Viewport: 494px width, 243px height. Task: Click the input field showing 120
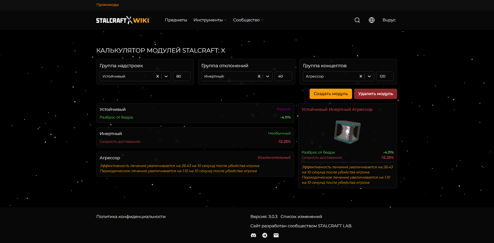(x=385, y=76)
